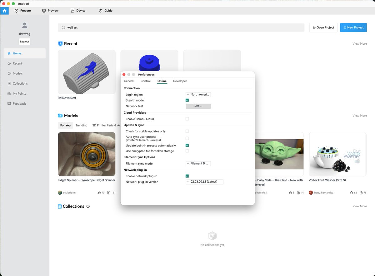The width and height of the screenshot is (375, 276).
Task: Click the New Project button
Action: [x=353, y=27]
